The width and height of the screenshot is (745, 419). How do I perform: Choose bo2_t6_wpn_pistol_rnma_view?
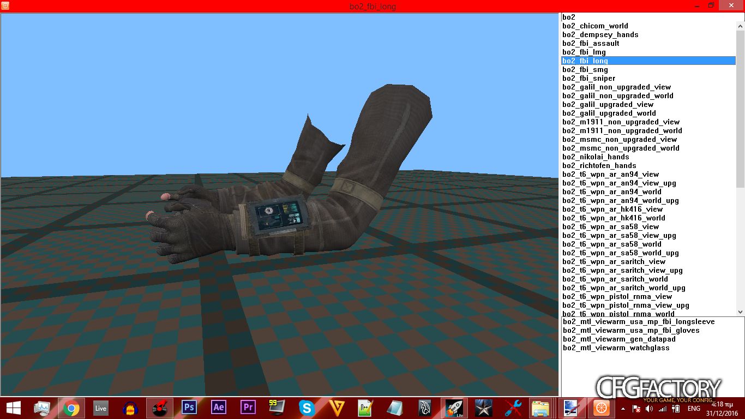649,297
